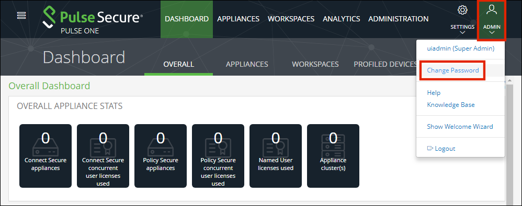Choose Change Password from admin menu
Screen dimensions: 522x206
(453, 70)
